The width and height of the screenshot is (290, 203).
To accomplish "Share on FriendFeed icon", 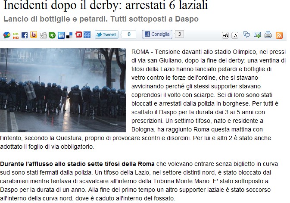I will pos(87,34).
